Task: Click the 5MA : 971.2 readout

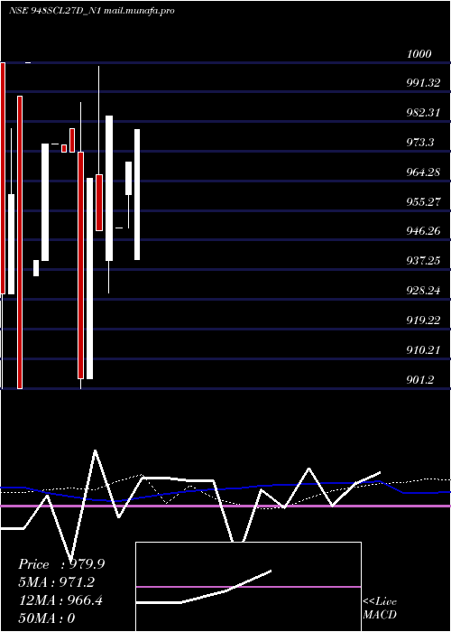Action: (x=56, y=582)
